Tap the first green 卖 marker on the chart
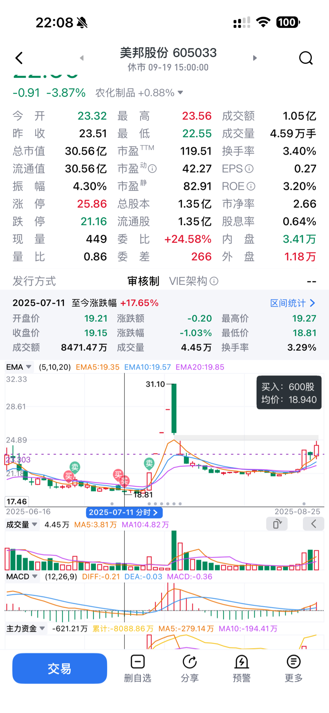This screenshot has height=713, width=329. point(75,467)
